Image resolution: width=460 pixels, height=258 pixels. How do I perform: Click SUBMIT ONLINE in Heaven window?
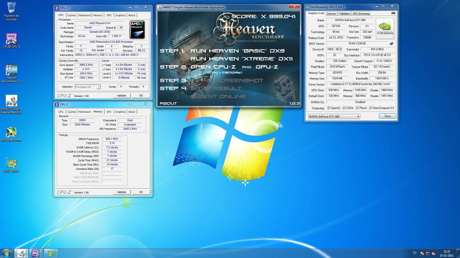(x=218, y=96)
